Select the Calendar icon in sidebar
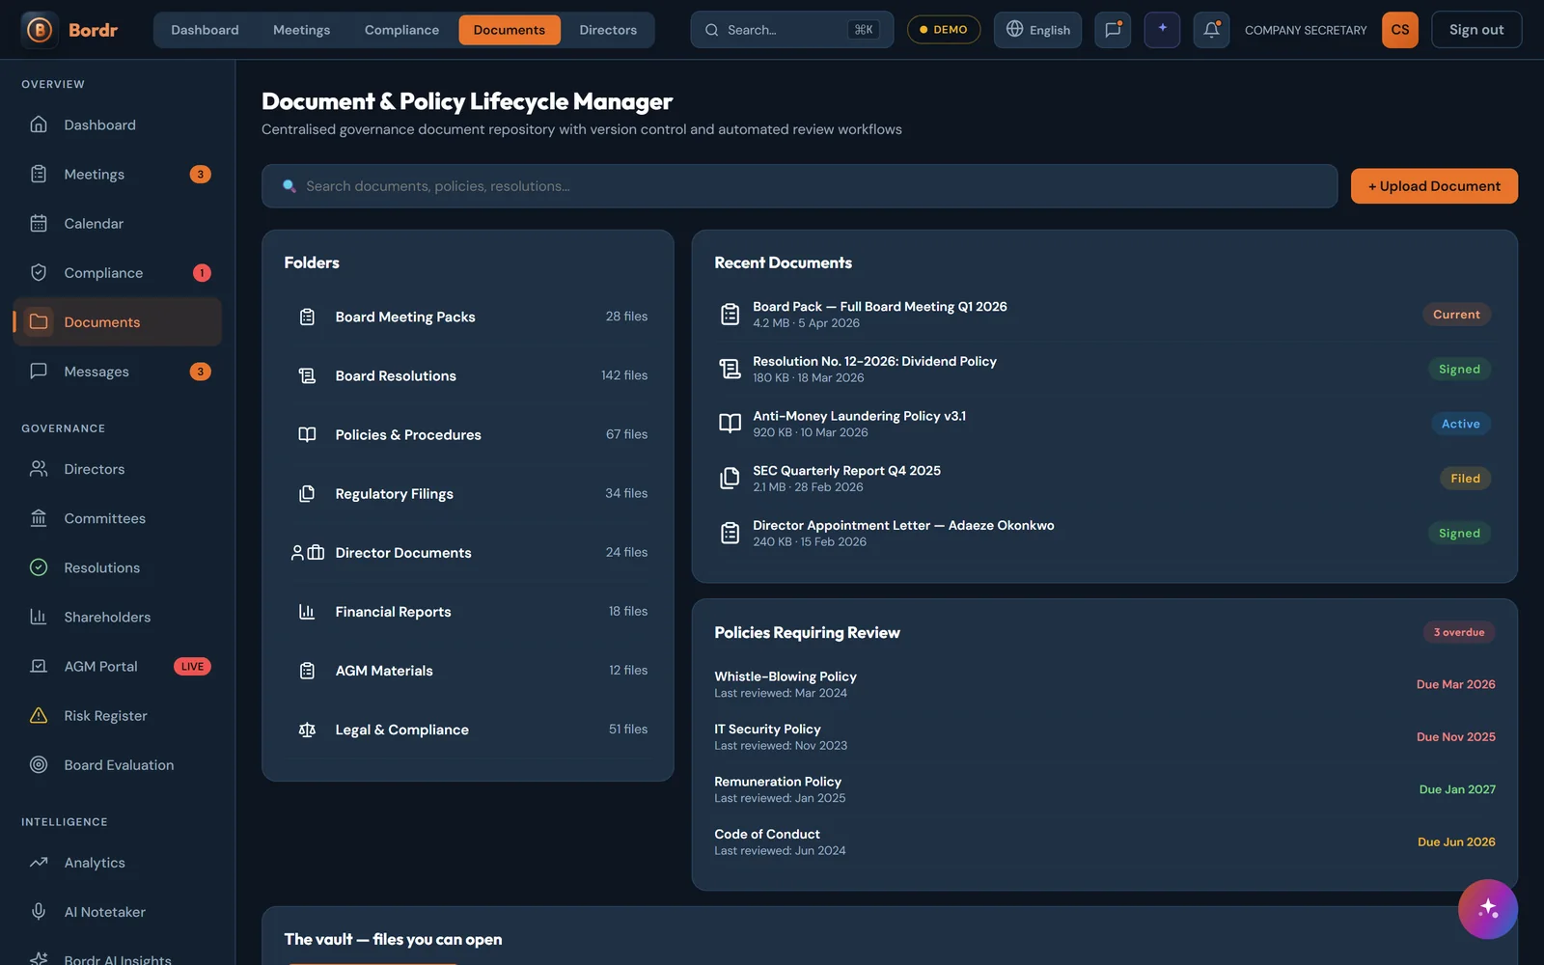Image resolution: width=1544 pixels, height=965 pixels. click(39, 223)
